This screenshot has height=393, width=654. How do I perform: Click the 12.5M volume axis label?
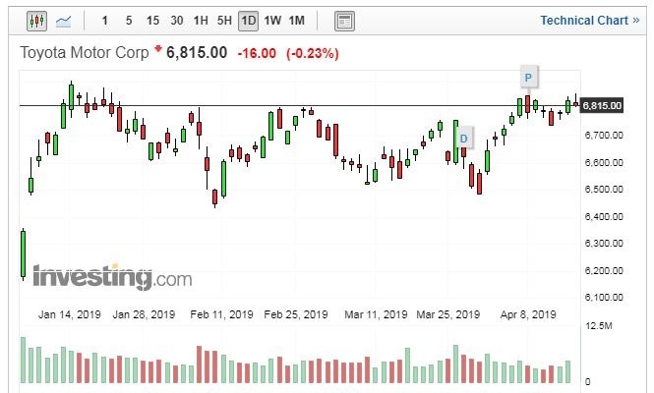coord(599,326)
